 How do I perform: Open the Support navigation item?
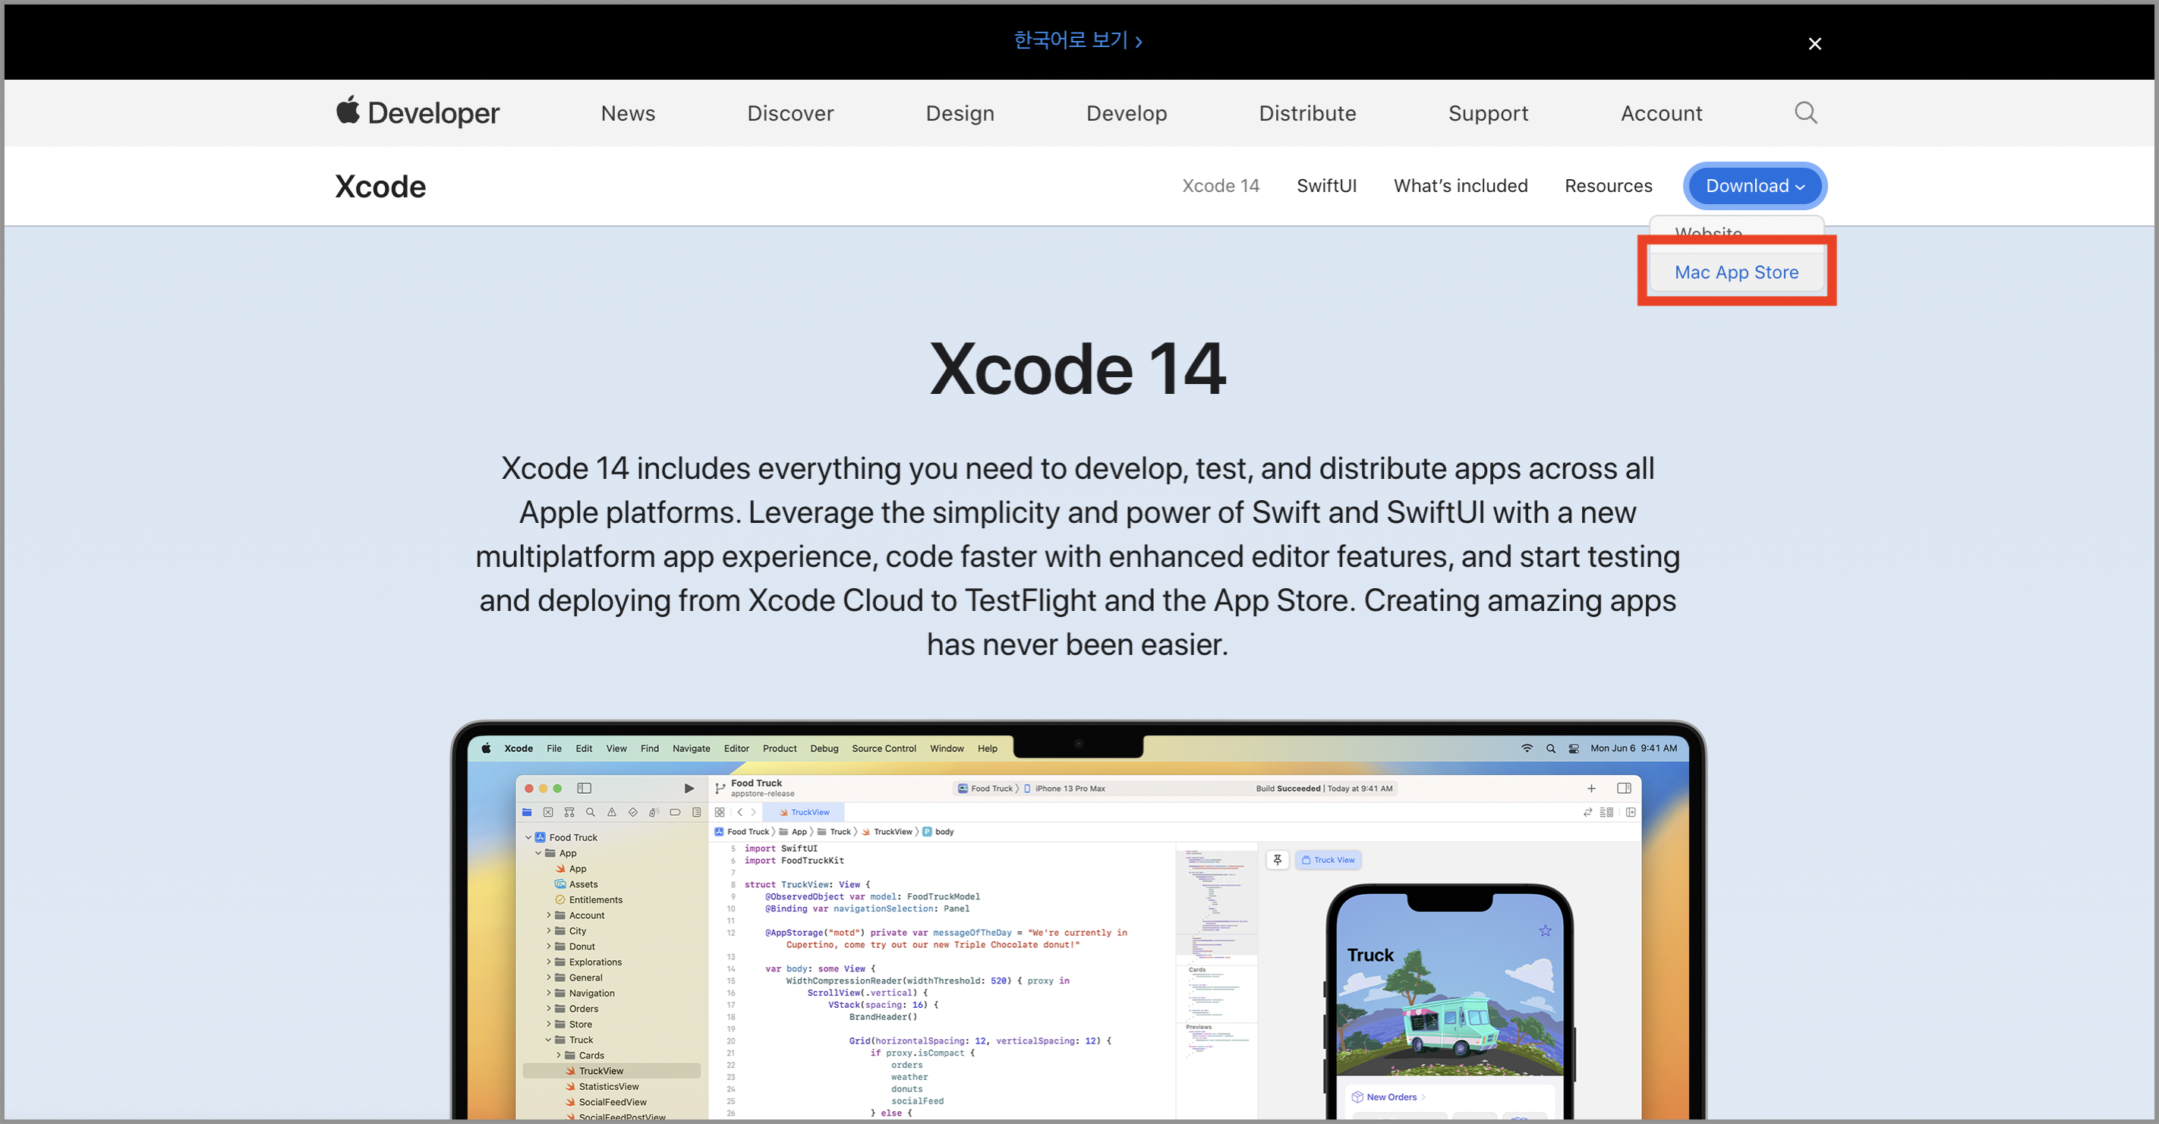[1488, 113]
